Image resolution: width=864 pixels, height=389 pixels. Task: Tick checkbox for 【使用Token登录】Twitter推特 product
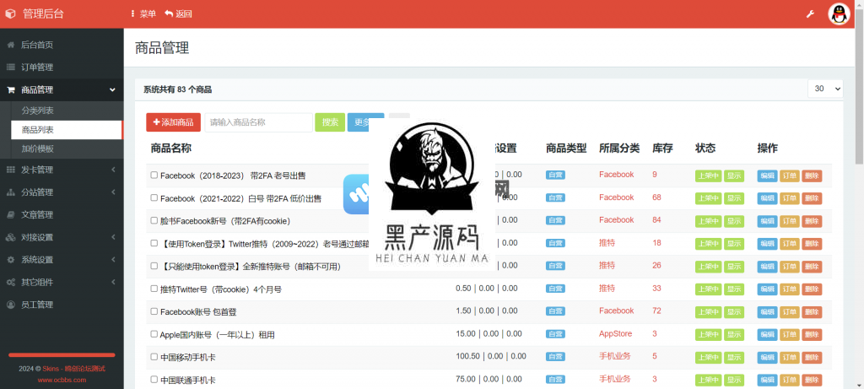coord(154,242)
